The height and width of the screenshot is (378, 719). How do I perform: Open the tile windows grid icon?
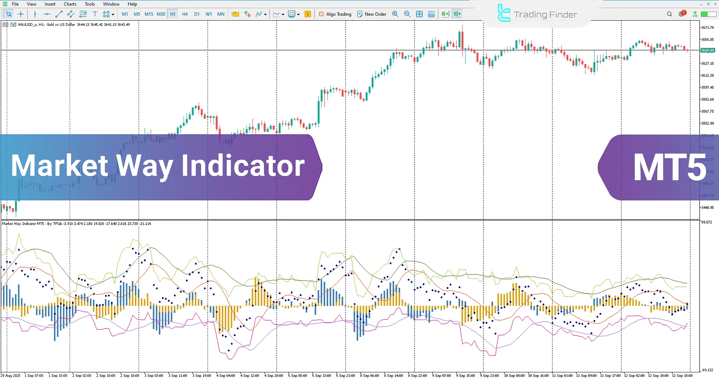point(419,14)
